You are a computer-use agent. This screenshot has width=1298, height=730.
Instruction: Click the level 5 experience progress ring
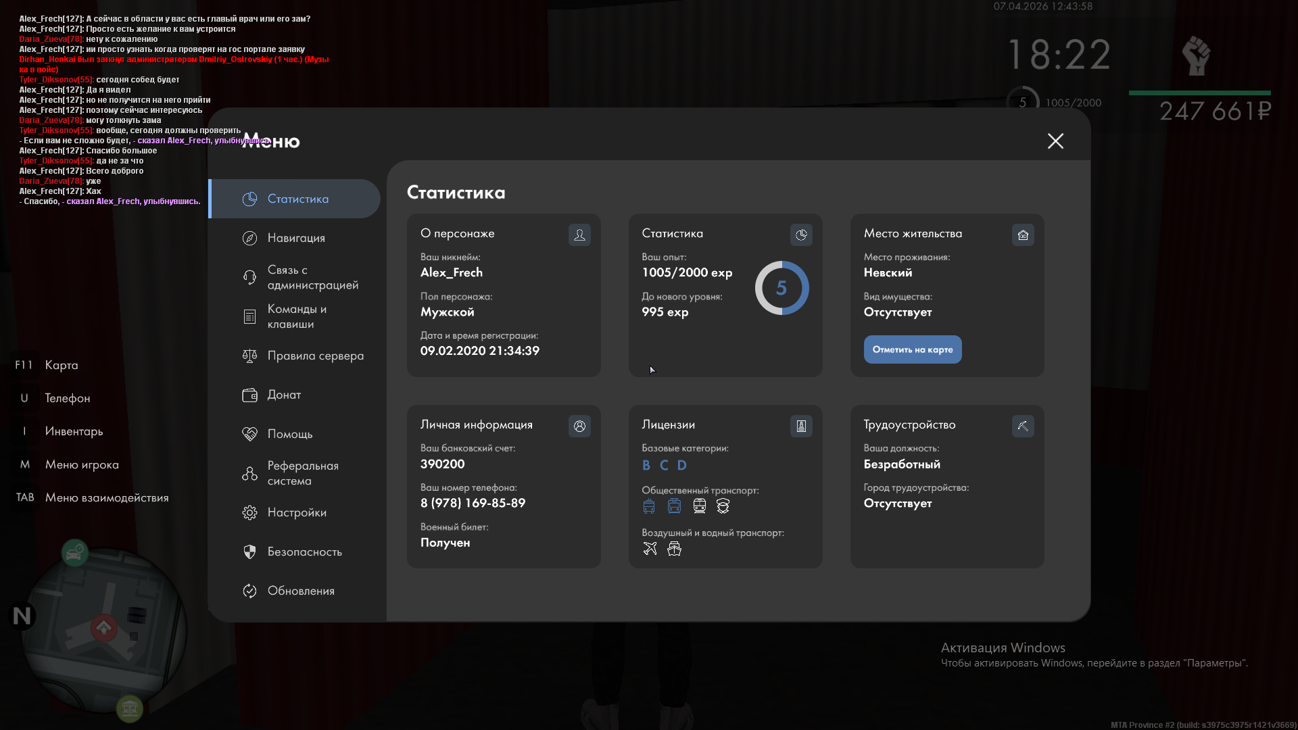tap(782, 288)
